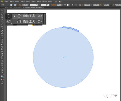Select the Mesh tool
Screen dimensions: 121x101
click(x=2, y=52)
